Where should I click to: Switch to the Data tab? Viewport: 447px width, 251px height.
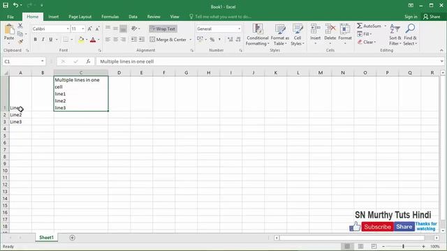point(133,17)
